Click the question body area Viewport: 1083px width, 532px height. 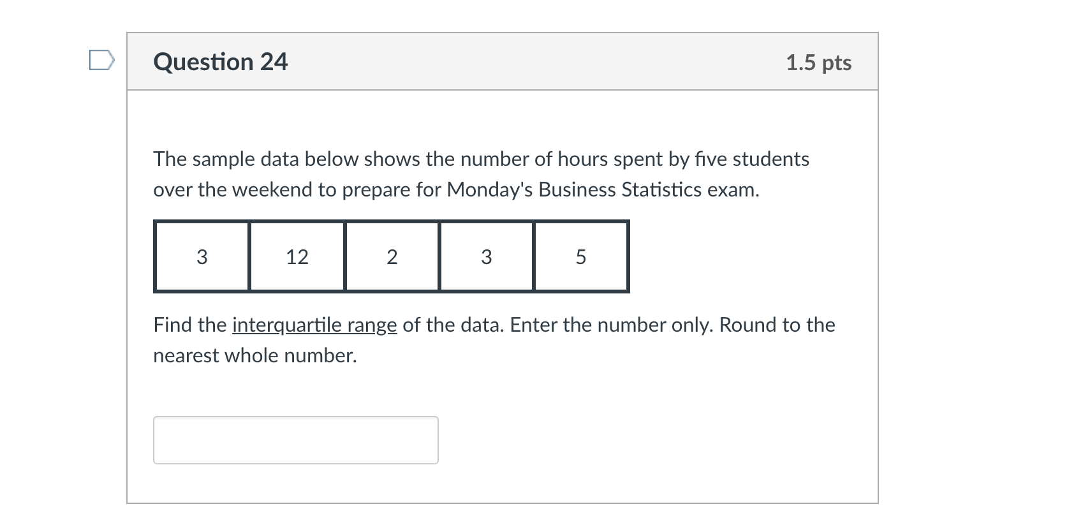(503, 287)
